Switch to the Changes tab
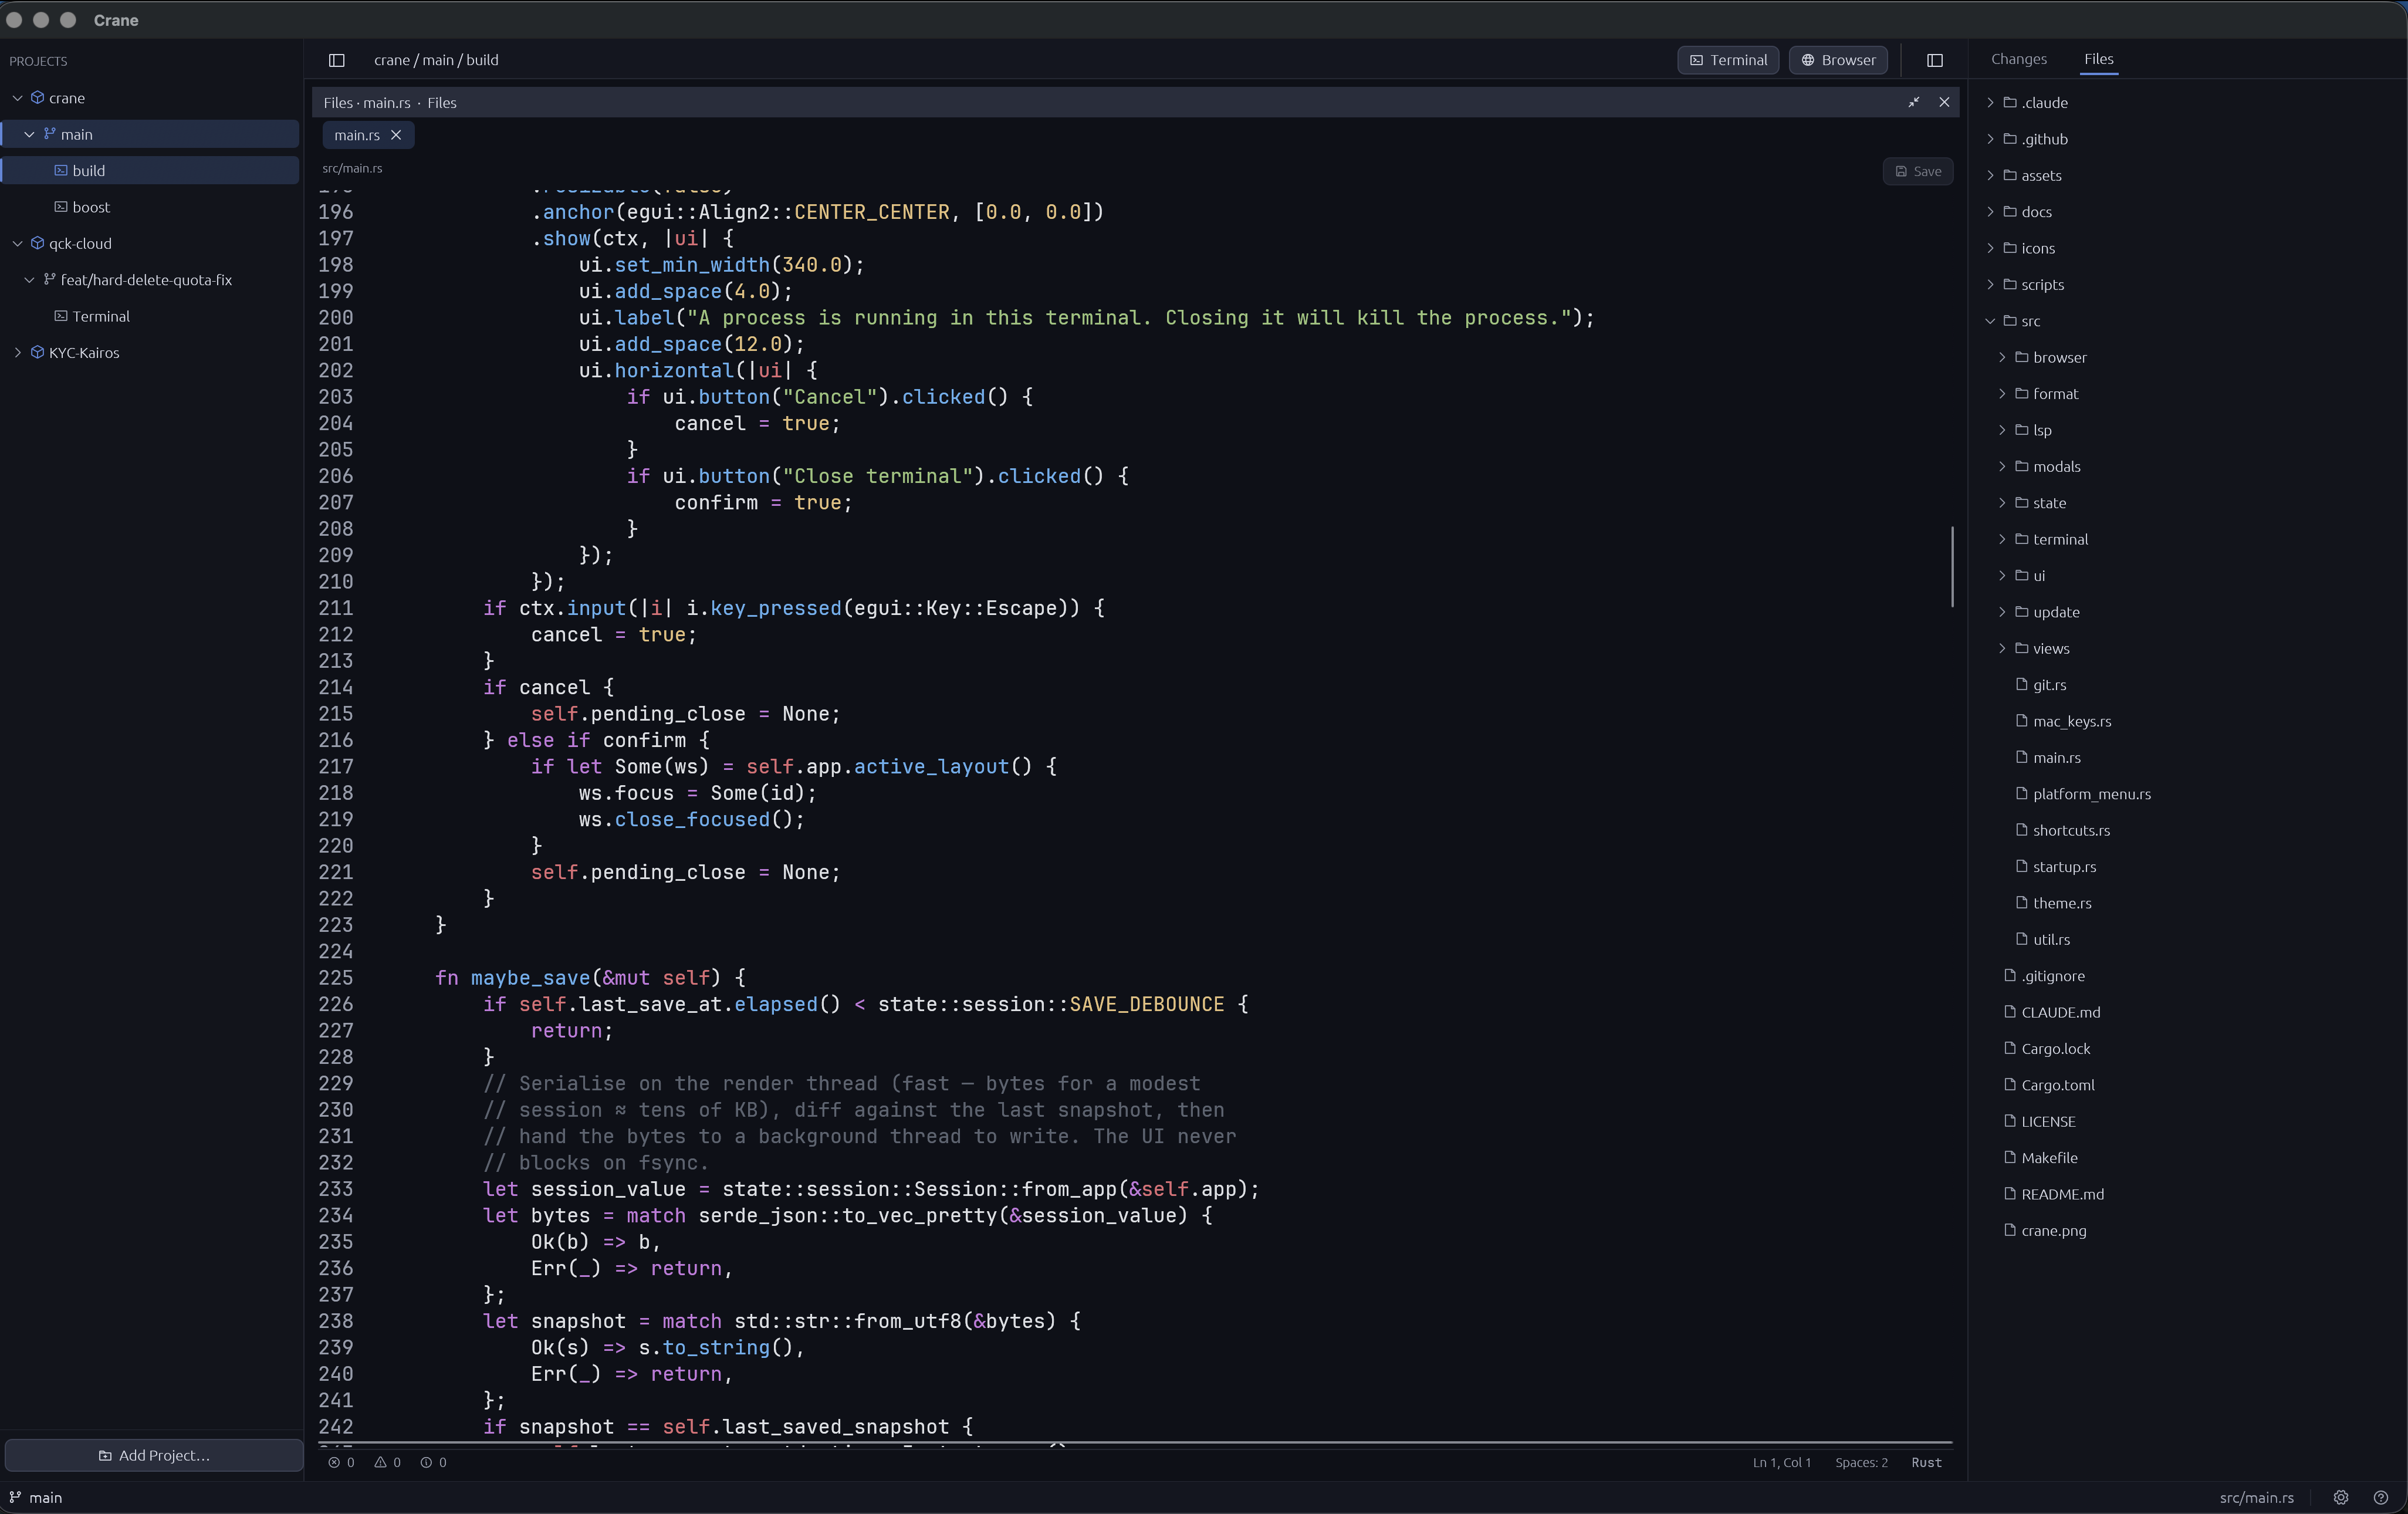2408x1514 pixels. pos(2018,59)
